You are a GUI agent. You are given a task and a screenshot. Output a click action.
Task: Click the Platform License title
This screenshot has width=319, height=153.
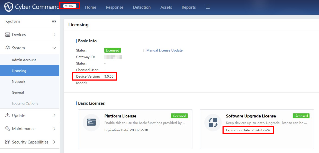pos(120,116)
